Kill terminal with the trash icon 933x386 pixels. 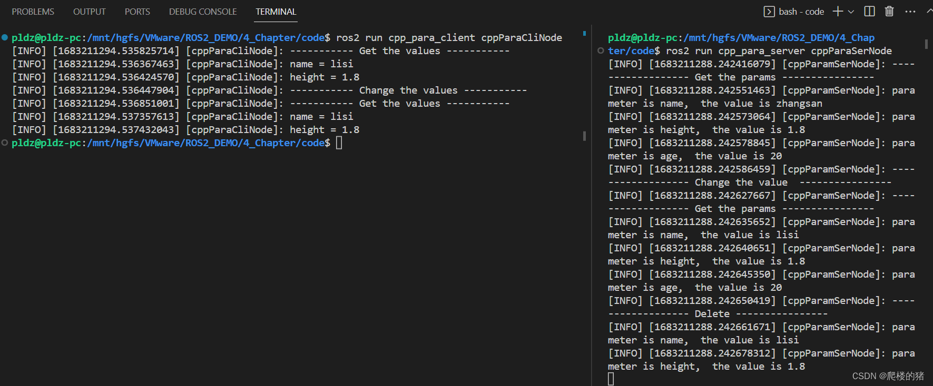[x=889, y=12]
